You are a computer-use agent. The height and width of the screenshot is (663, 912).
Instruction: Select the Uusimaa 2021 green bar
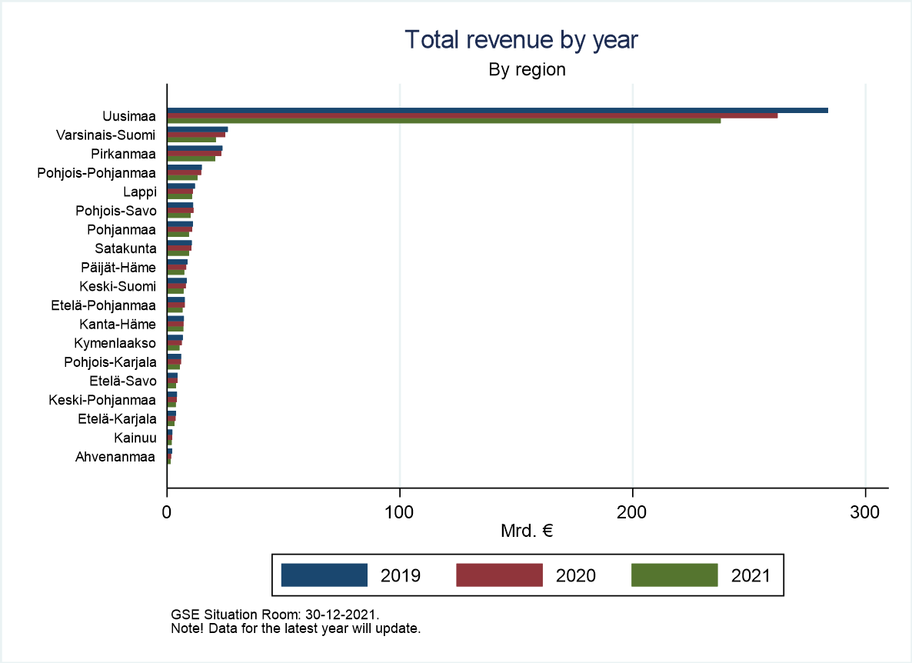tap(444, 121)
